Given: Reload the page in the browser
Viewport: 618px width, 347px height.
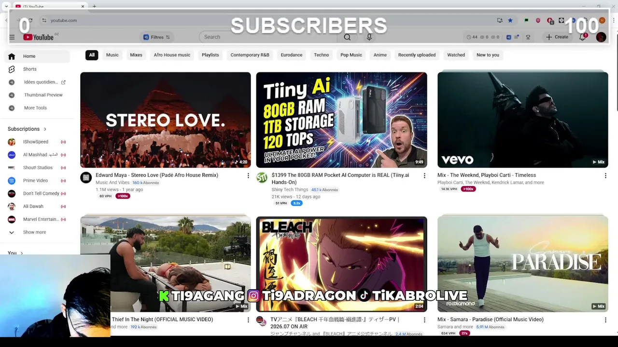Looking at the screenshot, I should [x=30, y=20].
